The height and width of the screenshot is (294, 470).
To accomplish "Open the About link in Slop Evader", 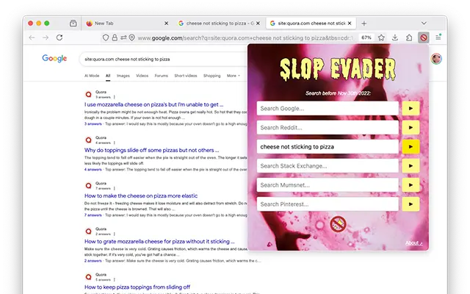I will (414, 243).
